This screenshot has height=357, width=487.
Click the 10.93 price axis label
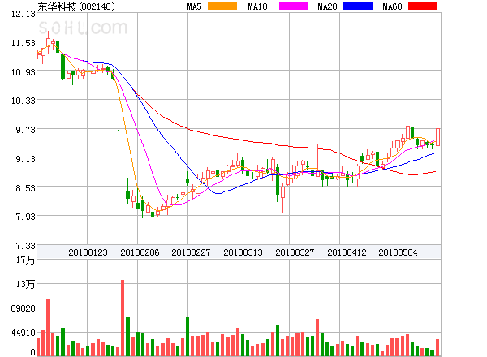24,72
